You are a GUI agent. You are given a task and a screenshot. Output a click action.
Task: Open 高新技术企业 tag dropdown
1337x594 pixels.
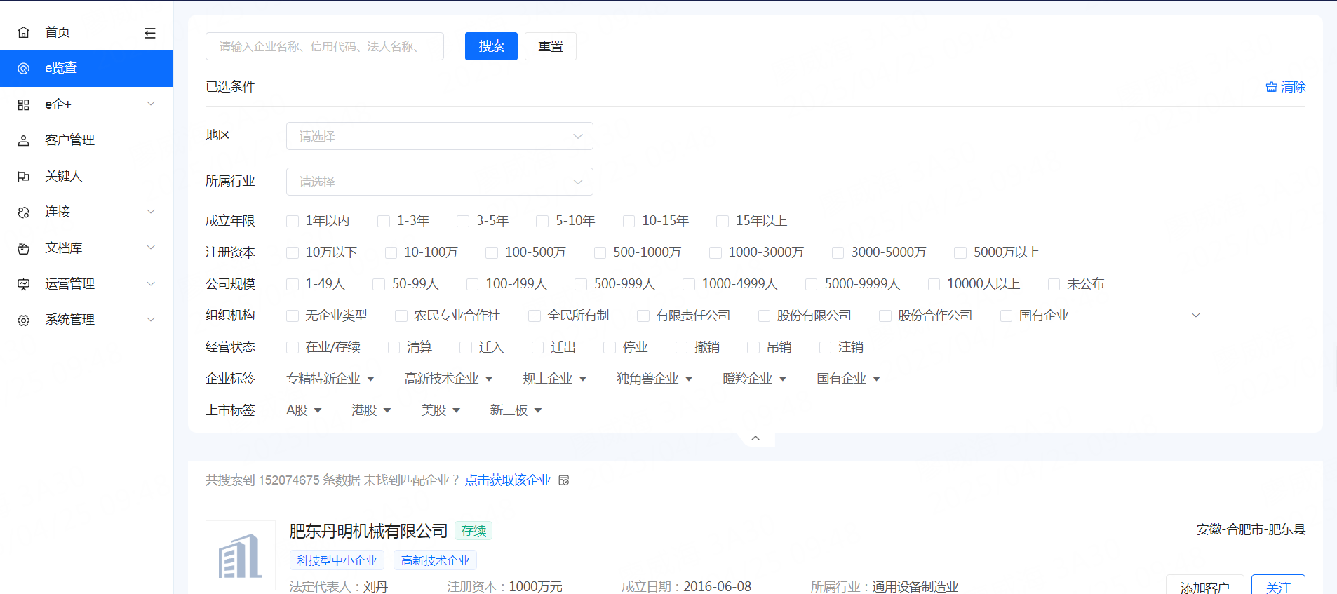click(449, 379)
